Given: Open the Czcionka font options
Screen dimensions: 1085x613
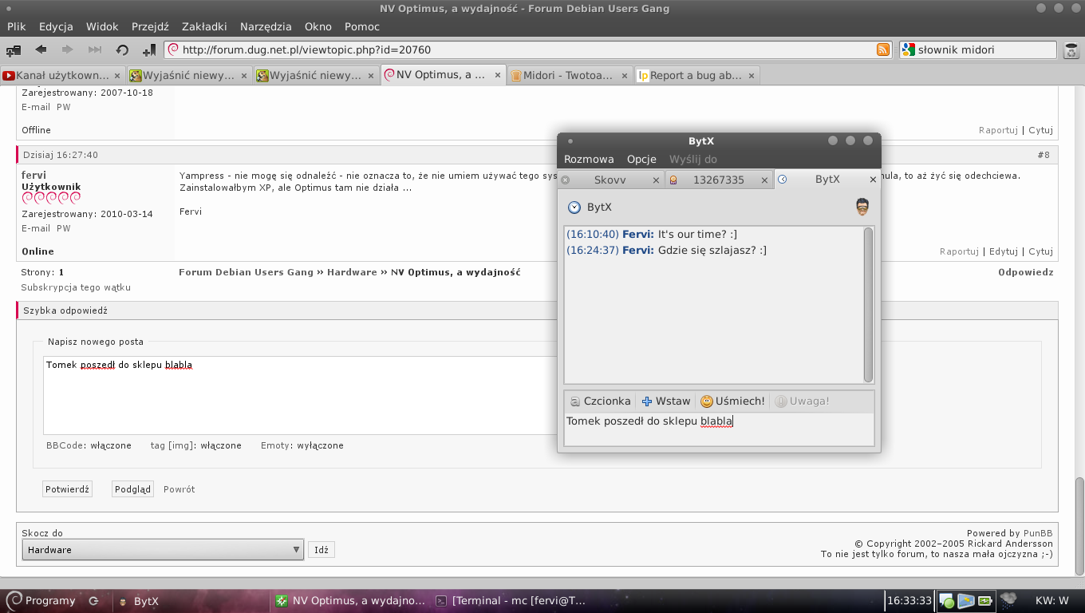Looking at the screenshot, I should (x=600, y=401).
